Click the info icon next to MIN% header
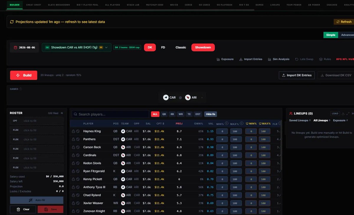This screenshot has width=354, height=215. click(227, 123)
